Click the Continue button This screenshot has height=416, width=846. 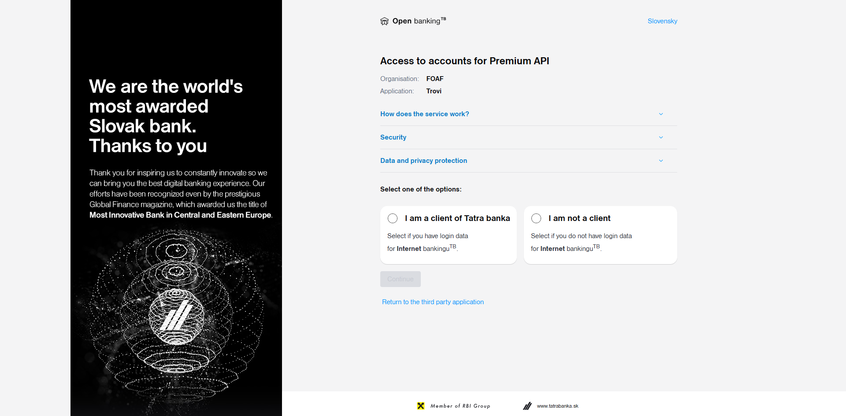401,279
